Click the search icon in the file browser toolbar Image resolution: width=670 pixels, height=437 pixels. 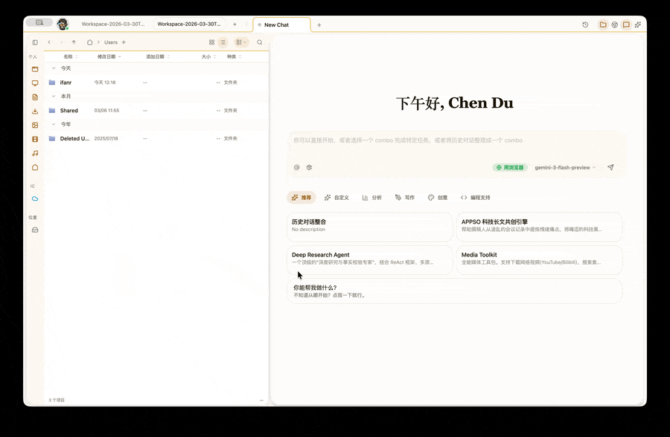(259, 42)
